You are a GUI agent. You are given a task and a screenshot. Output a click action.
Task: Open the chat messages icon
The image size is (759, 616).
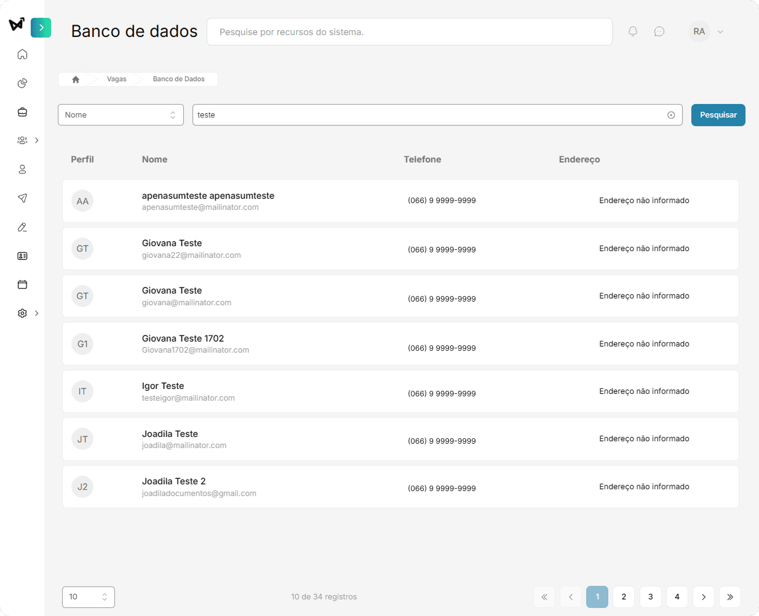[x=659, y=31]
